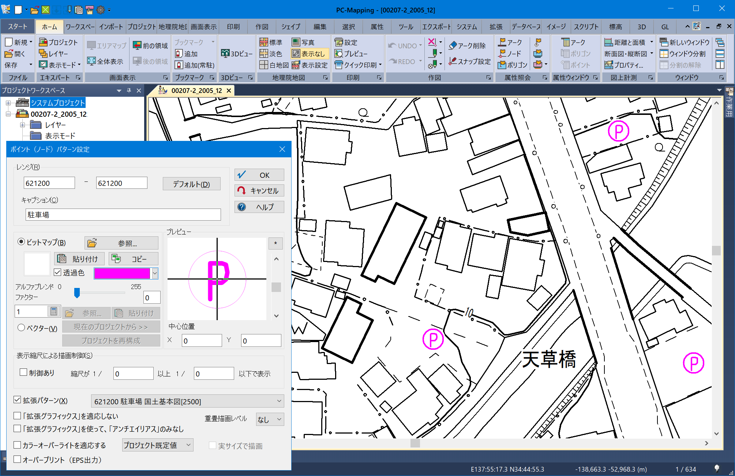Enable オーバープリント (EPS出力) checkbox
Viewport: 735px width, 476px height.
click(17, 459)
